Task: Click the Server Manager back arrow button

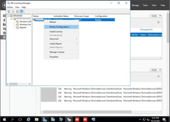Action: tap(4, 5)
